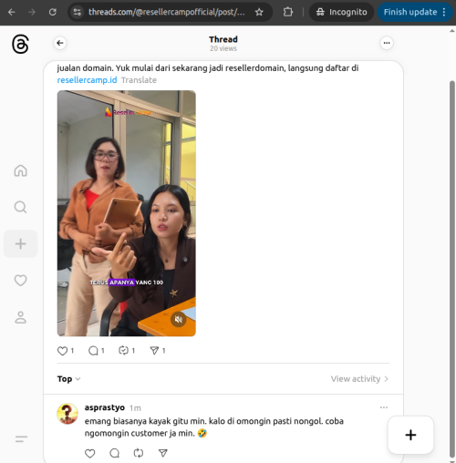Open the Home feed icon
Screen dimensions: 456x463
[21, 170]
